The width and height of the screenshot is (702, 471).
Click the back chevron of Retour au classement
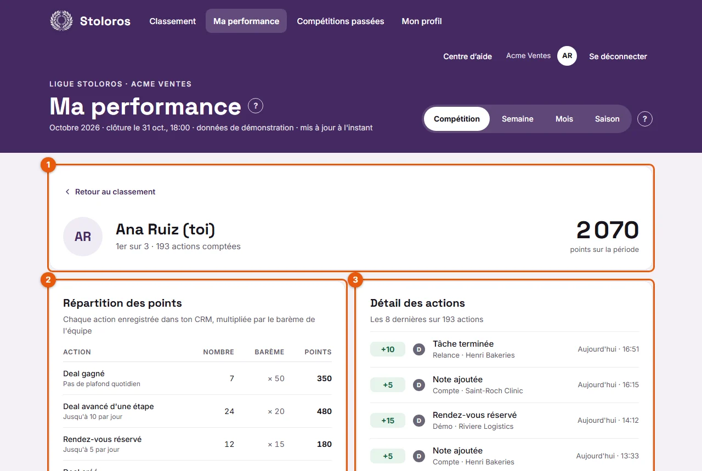pyautogui.click(x=67, y=192)
